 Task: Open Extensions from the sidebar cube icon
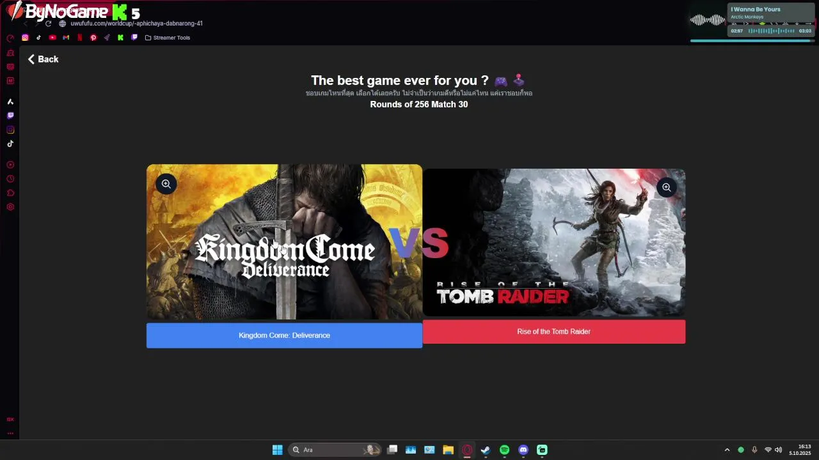coord(10,193)
